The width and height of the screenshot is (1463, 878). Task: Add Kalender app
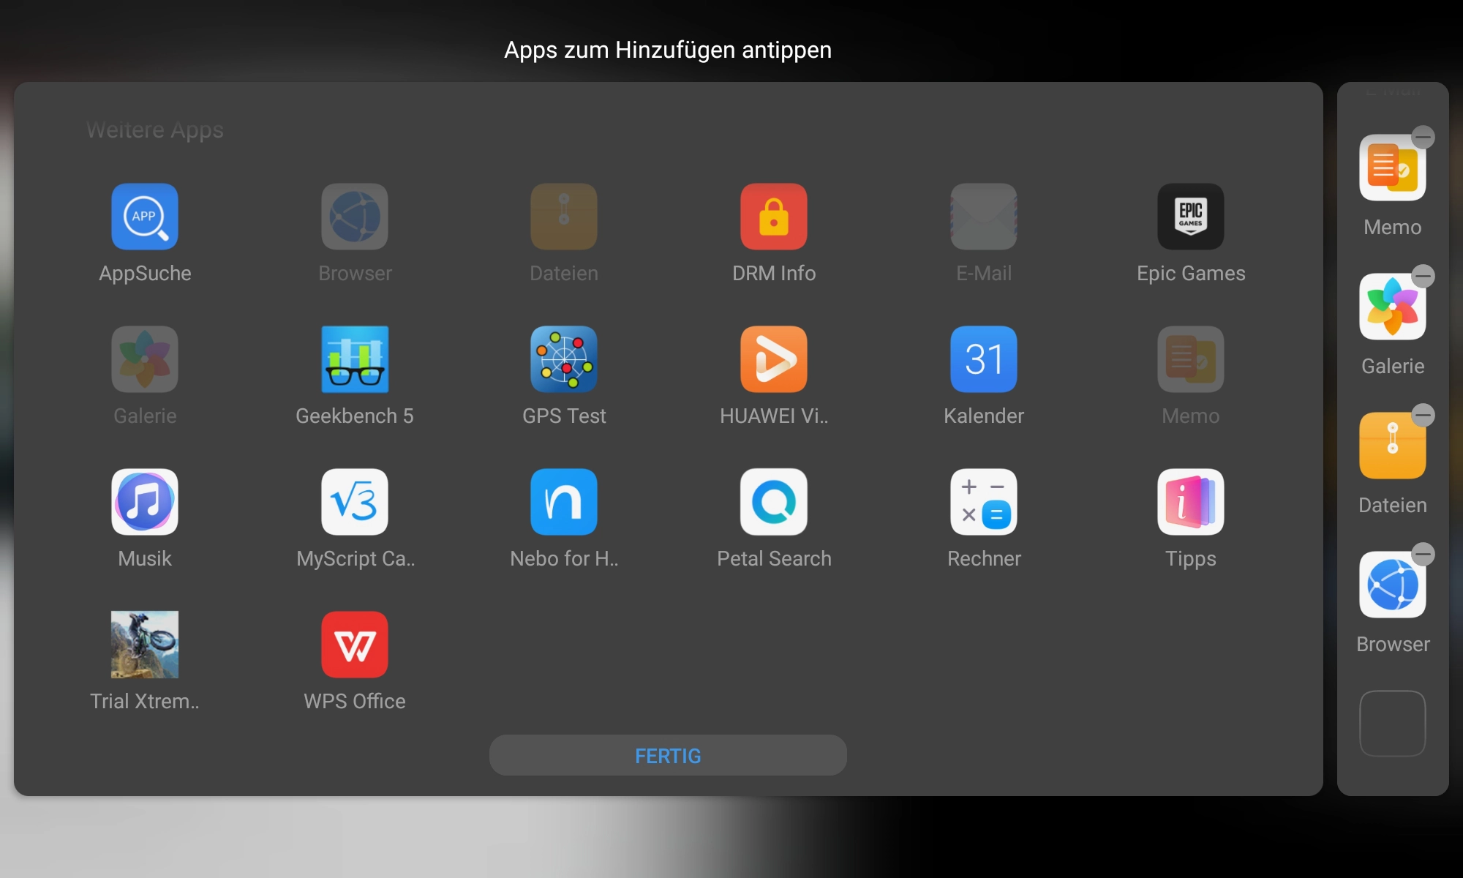(x=984, y=359)
